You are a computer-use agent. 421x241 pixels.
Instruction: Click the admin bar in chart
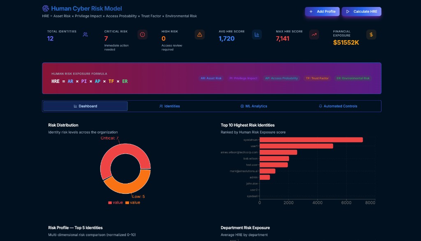pos(265,177)
